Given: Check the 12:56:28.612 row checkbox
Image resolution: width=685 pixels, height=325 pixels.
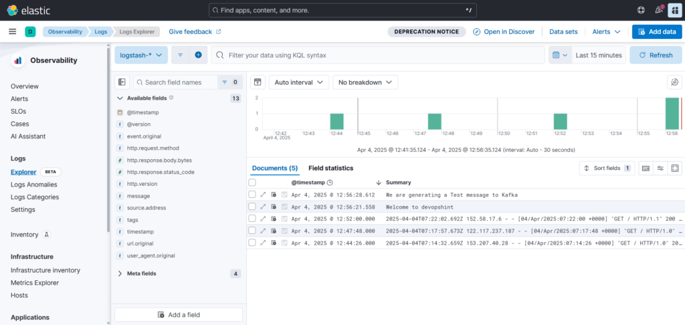Looking at the screenshot, I should tap(252, 195).
